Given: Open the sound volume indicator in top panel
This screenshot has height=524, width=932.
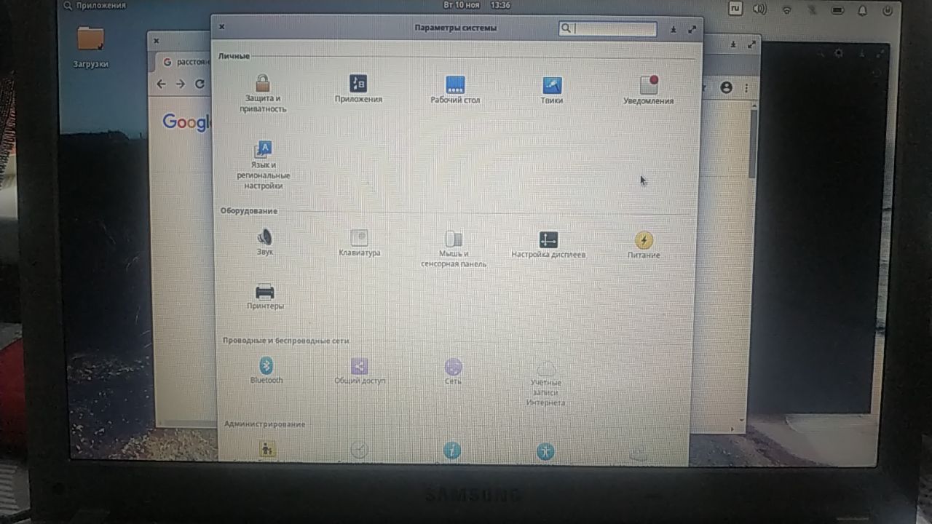Looking at the screenshot, I should click(759, 9).
